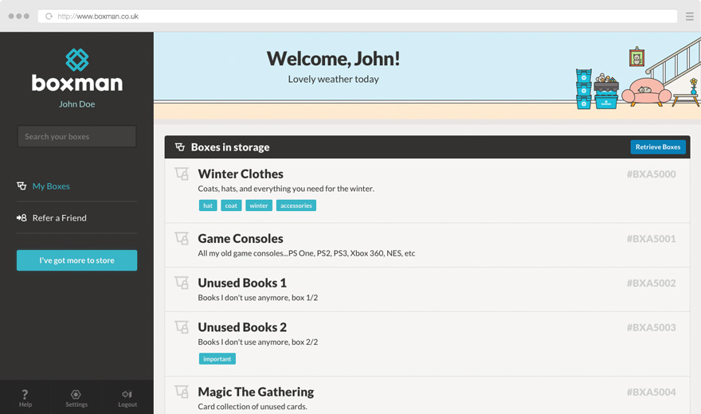Click the box icon beside Magic The Gathering
Screen dimensions: 701x414
pyautogui.click(x=182, y=393)
